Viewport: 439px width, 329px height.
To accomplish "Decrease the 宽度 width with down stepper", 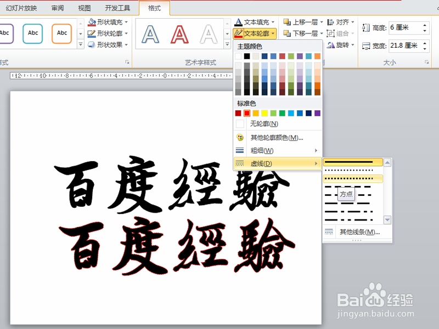I will 425,49.
